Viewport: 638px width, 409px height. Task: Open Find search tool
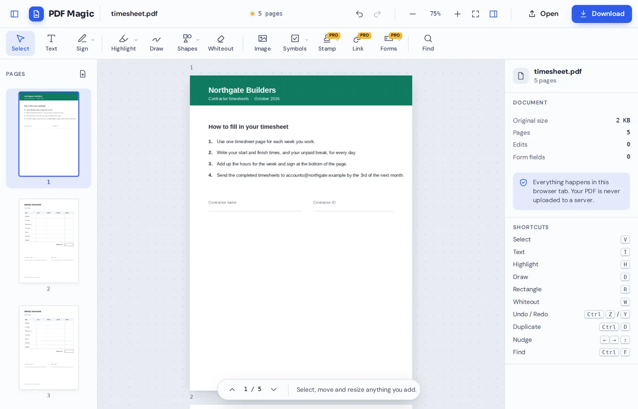point(428,43)
